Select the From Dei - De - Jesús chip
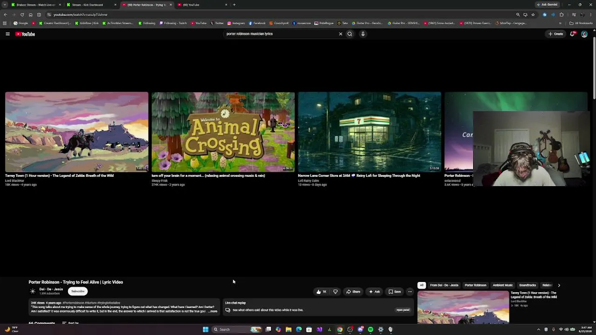 pyautogui.click(x=444, y=285)
